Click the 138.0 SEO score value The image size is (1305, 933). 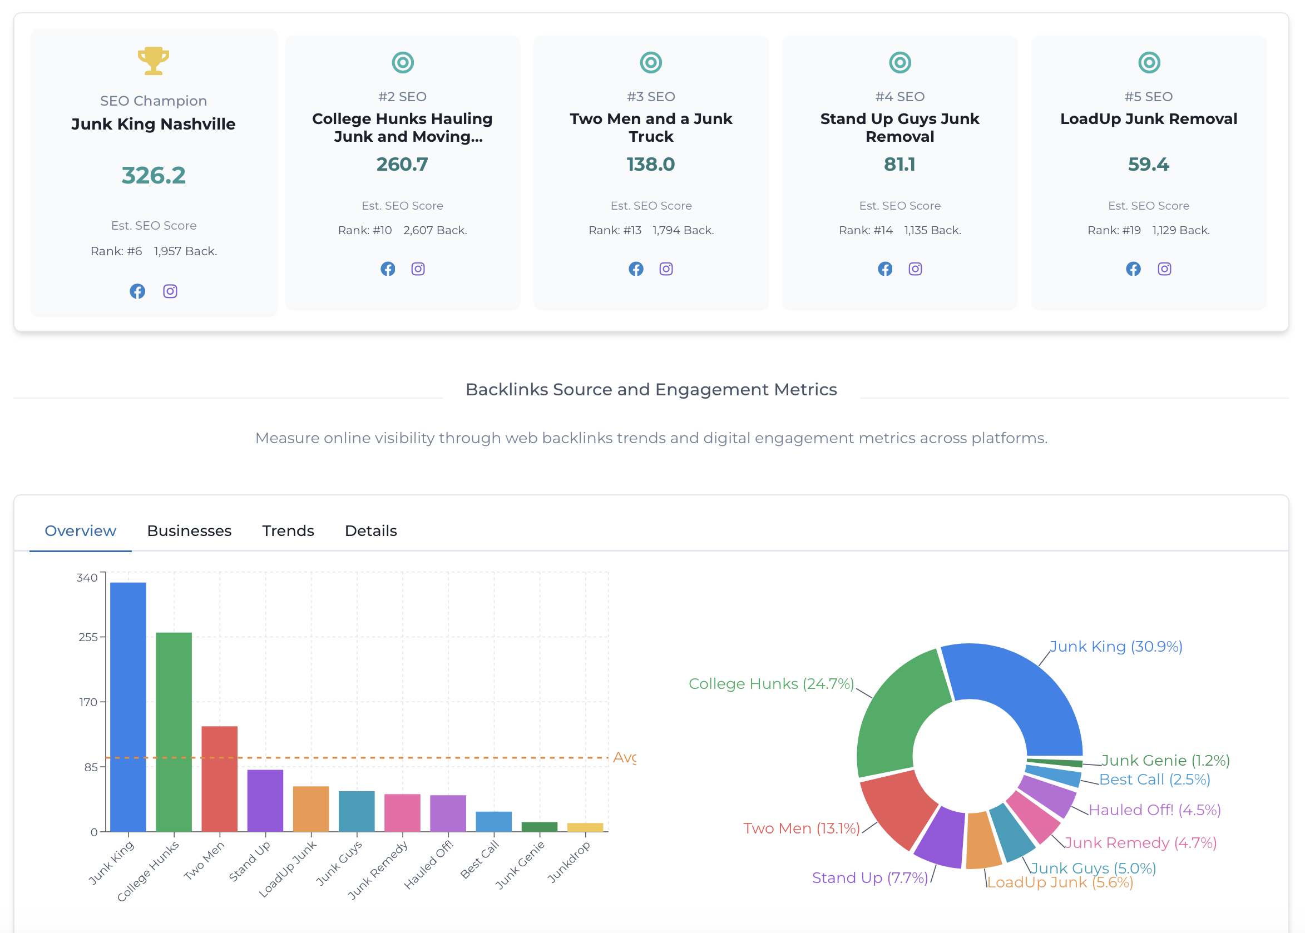[651, 165]
